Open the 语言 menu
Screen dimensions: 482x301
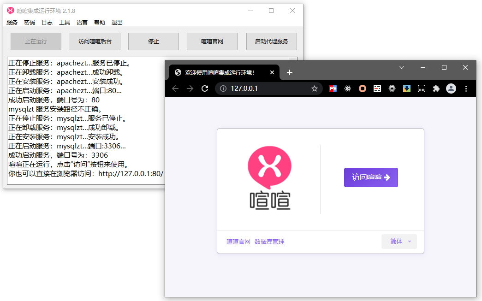(82, 22)
